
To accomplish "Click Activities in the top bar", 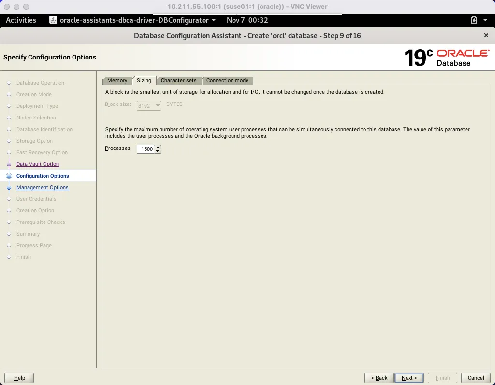I will [x=21, y=20].
